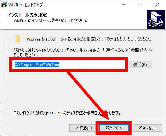The width and height of the screenshot is (166, 136).
Task: Continue with the 次へ(N) button
Action: point(114,128)
